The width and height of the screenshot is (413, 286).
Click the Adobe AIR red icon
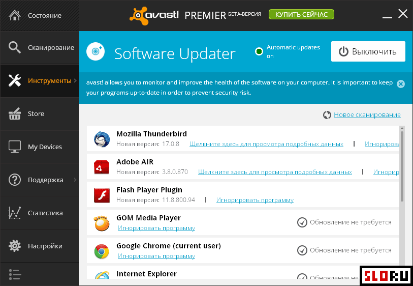(102, 167)
